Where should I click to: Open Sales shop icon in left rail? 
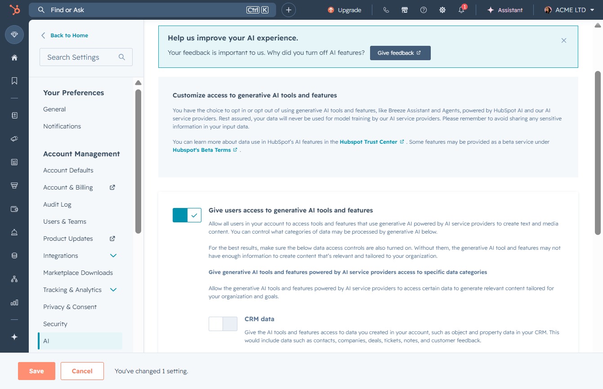[x=14, y=186]
